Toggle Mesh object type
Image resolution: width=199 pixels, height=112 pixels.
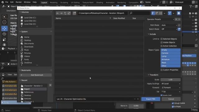pyautogui.click(x=170, y=63)
